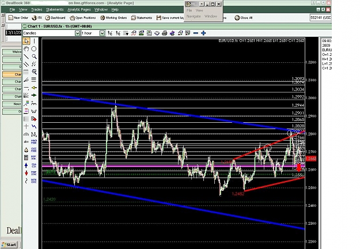Click the Dashboard button

(55, 18)
